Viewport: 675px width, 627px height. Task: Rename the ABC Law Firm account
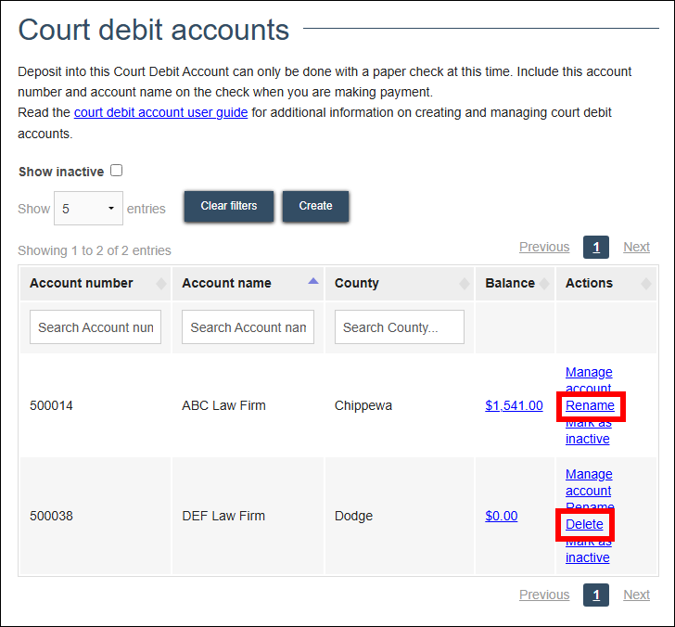point(590,405)
